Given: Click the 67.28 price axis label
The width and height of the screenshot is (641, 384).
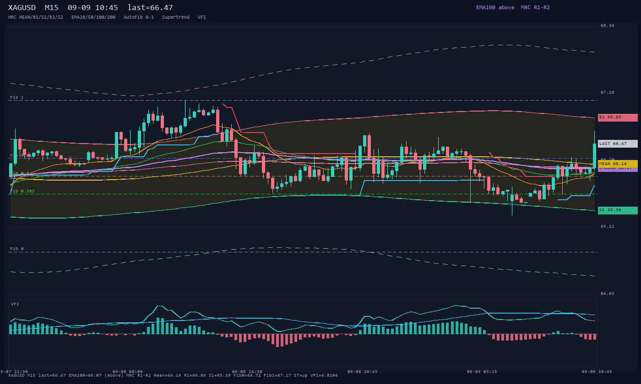Looking at the screenshot, I should coord(608,93).
